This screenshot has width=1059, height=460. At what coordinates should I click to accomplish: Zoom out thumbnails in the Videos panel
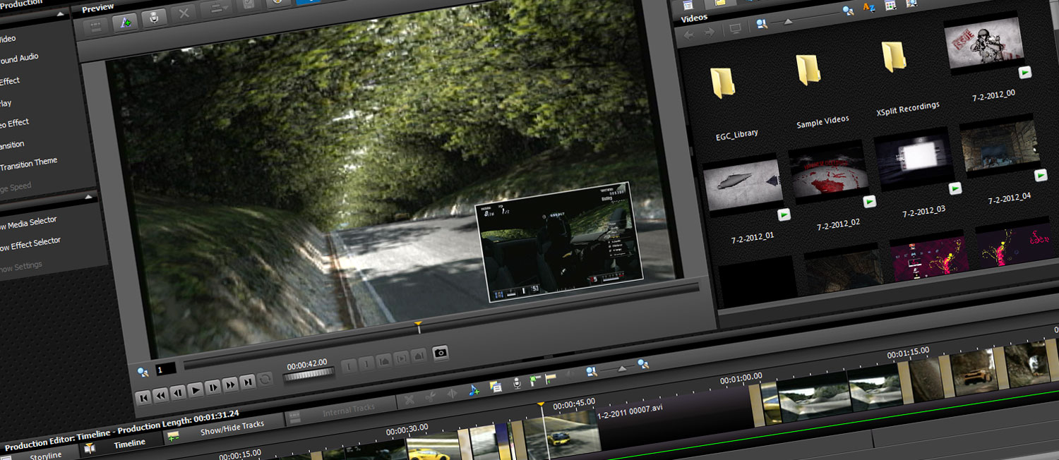(x=762, y=25)
